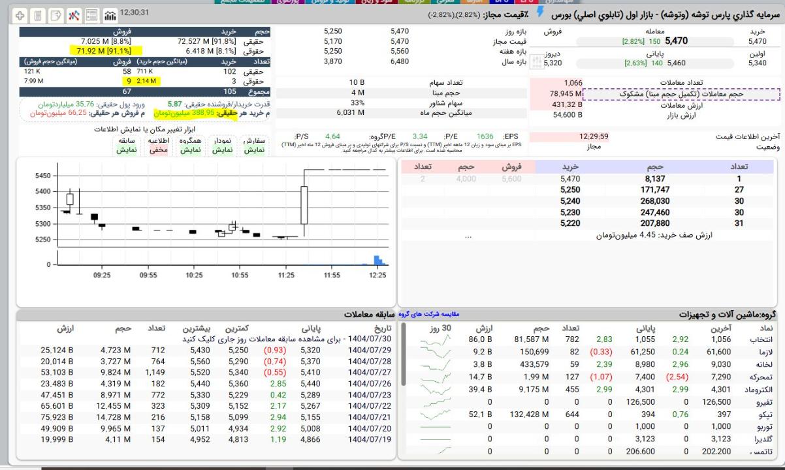Toggle the سفارش display setting
This screenshot has width=785, height=470.
[x=254, y=145]
